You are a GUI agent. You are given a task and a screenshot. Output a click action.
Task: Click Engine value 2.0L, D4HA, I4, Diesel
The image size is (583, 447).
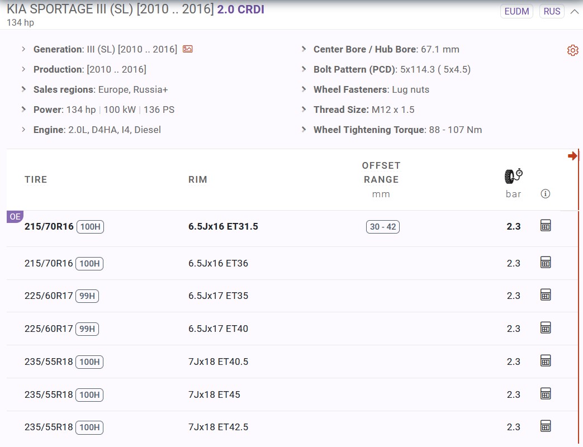(115, 130)
